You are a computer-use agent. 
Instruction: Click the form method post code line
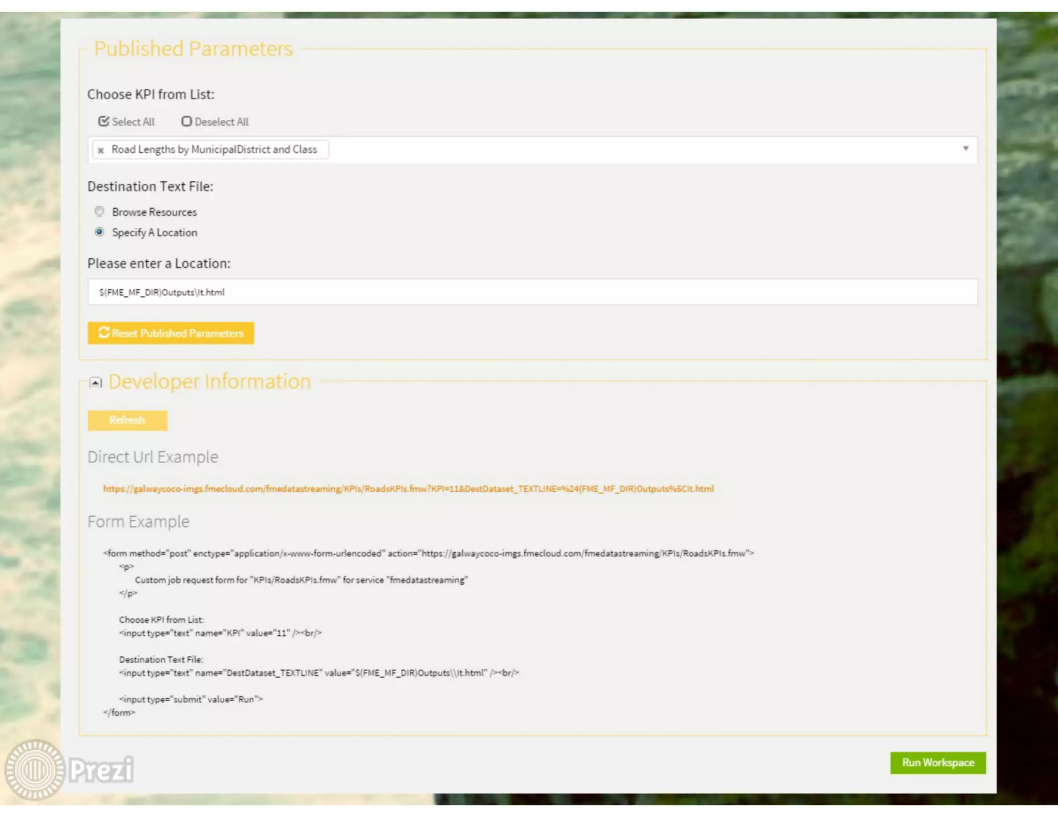[428, 553]
